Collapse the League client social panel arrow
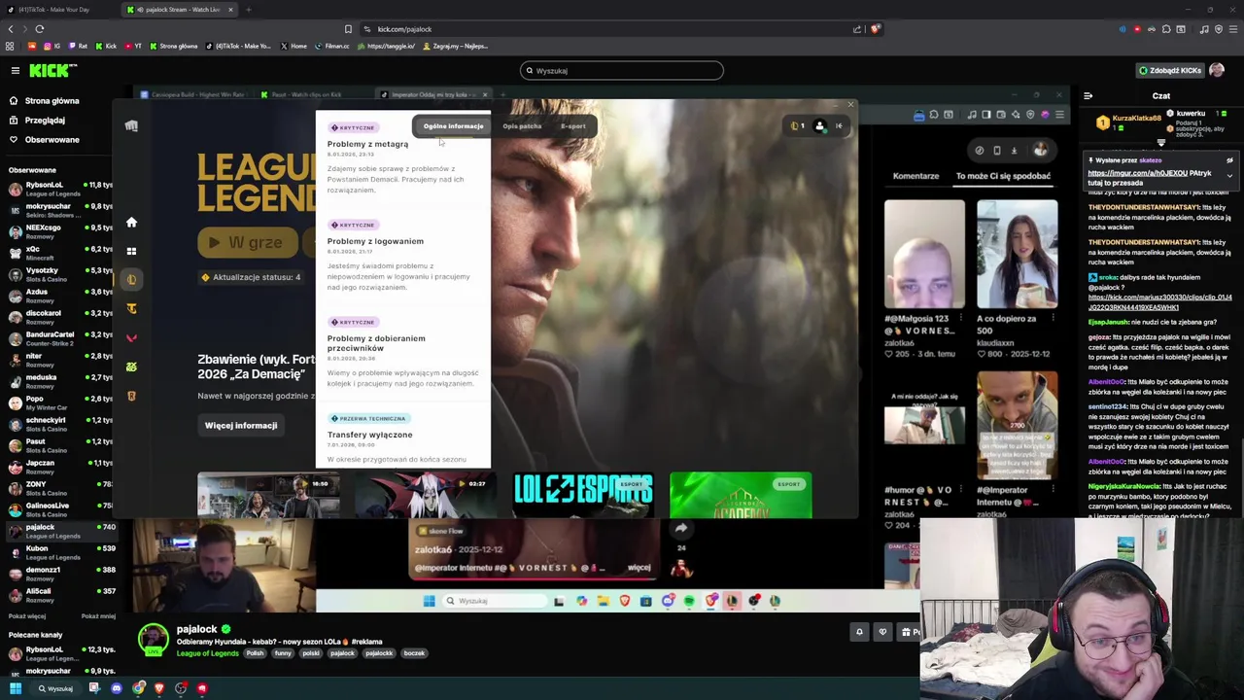 839,125
